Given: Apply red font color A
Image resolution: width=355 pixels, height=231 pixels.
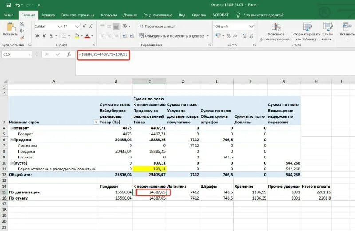Looking at the screenshot, I should 87,36.
